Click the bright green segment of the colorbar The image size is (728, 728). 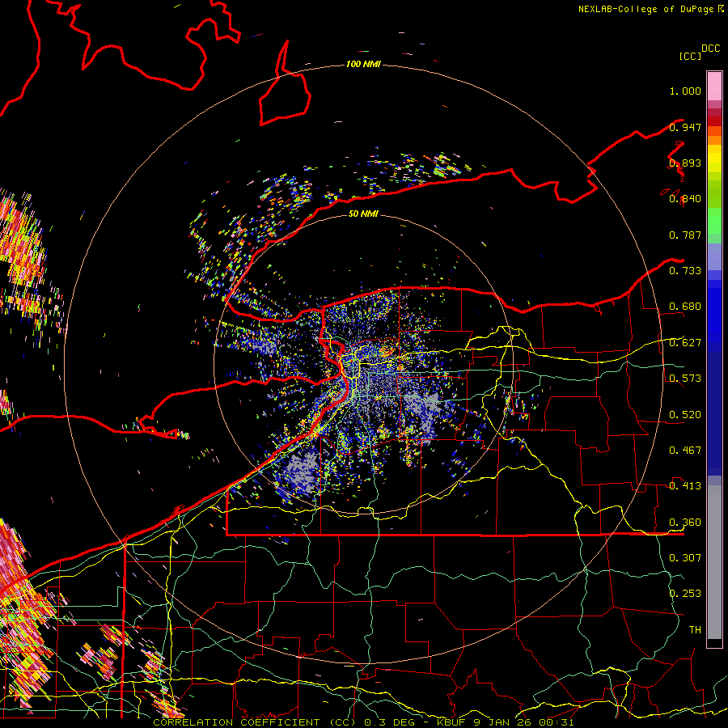[714, 221]
